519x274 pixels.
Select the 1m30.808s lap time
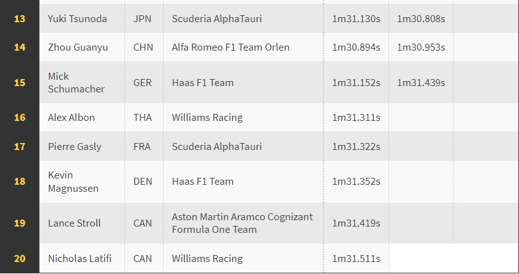[421, 19]
